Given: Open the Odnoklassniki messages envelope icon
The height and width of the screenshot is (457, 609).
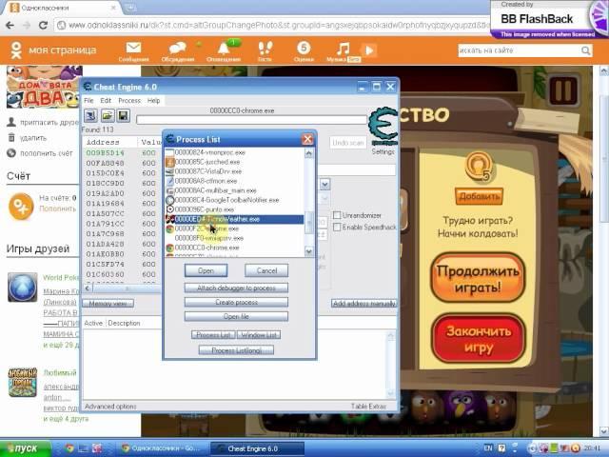Looking at the screenshot, I should [133, 48].
